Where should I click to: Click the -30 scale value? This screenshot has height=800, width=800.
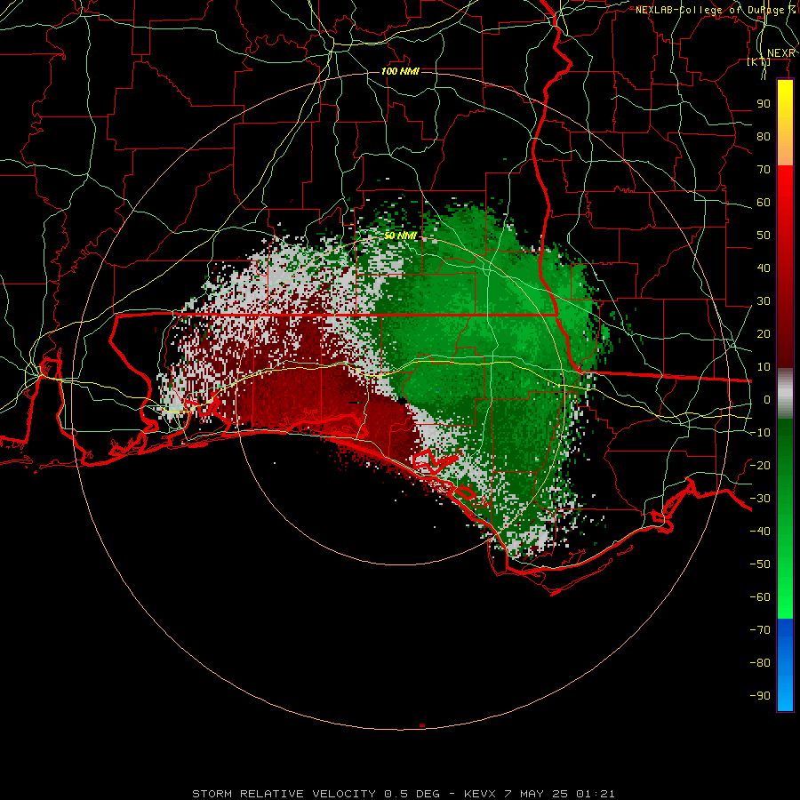(x=760, y=499)
